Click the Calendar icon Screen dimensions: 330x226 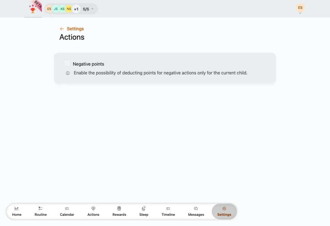[67, 209]
